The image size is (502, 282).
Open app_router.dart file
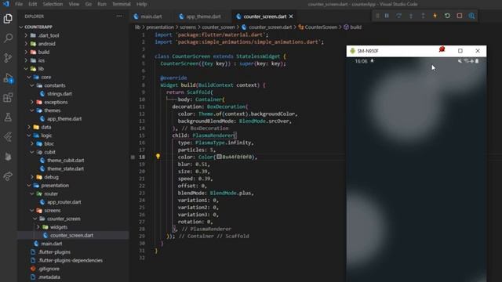(x=64, y=202)
